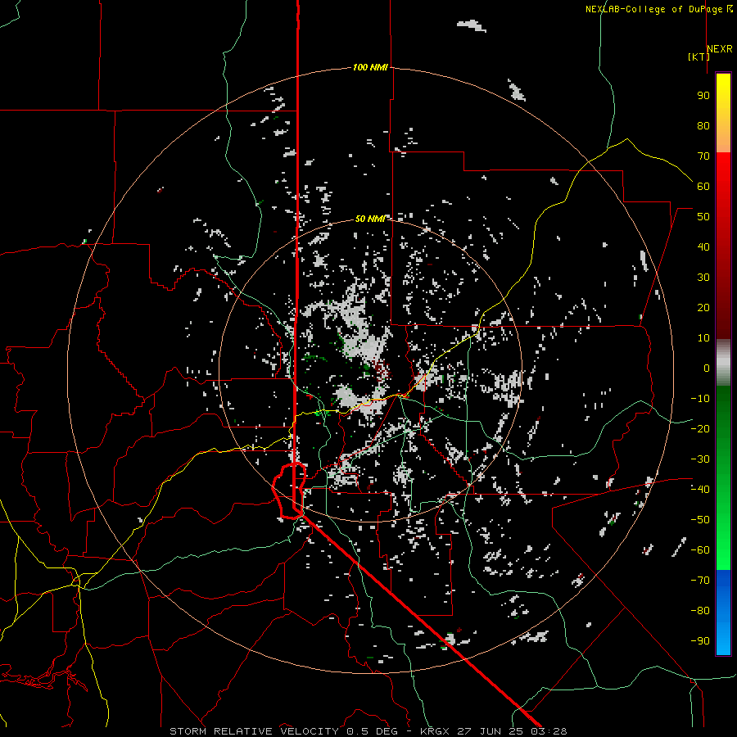
Task: Click the -50 value on the velocity scale
Action: pos(700,519)
